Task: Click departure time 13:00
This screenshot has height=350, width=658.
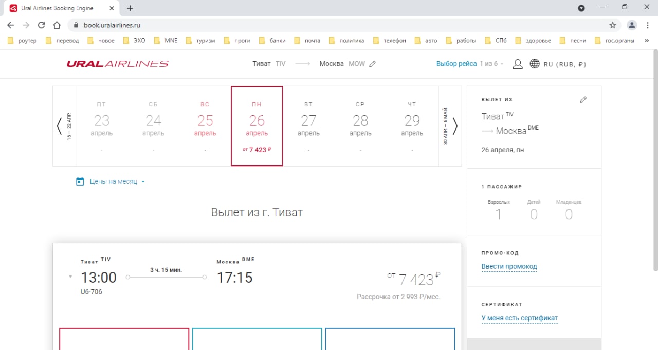Action: 99,278
